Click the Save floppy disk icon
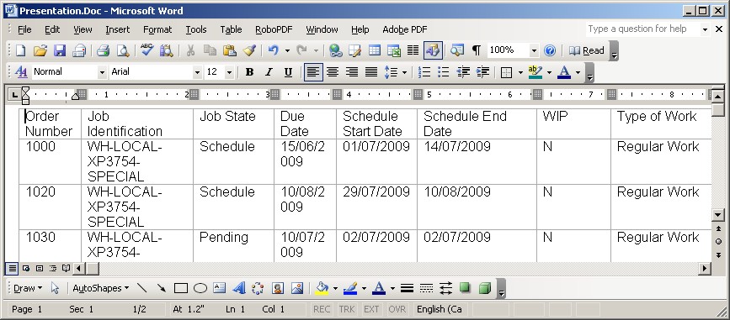 (x=60, y=50)
